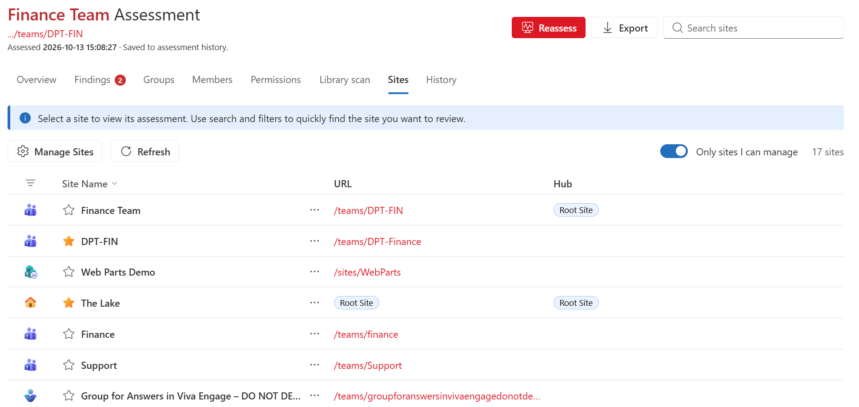Unfavorite the DPT-FIN site star
Viewport: 859px width, 407px height.
pos(68,241)
